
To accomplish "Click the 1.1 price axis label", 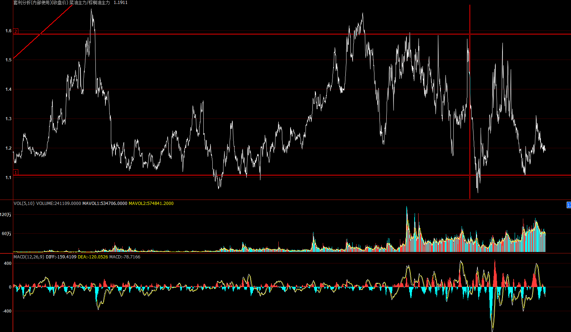I will point(8,178).
